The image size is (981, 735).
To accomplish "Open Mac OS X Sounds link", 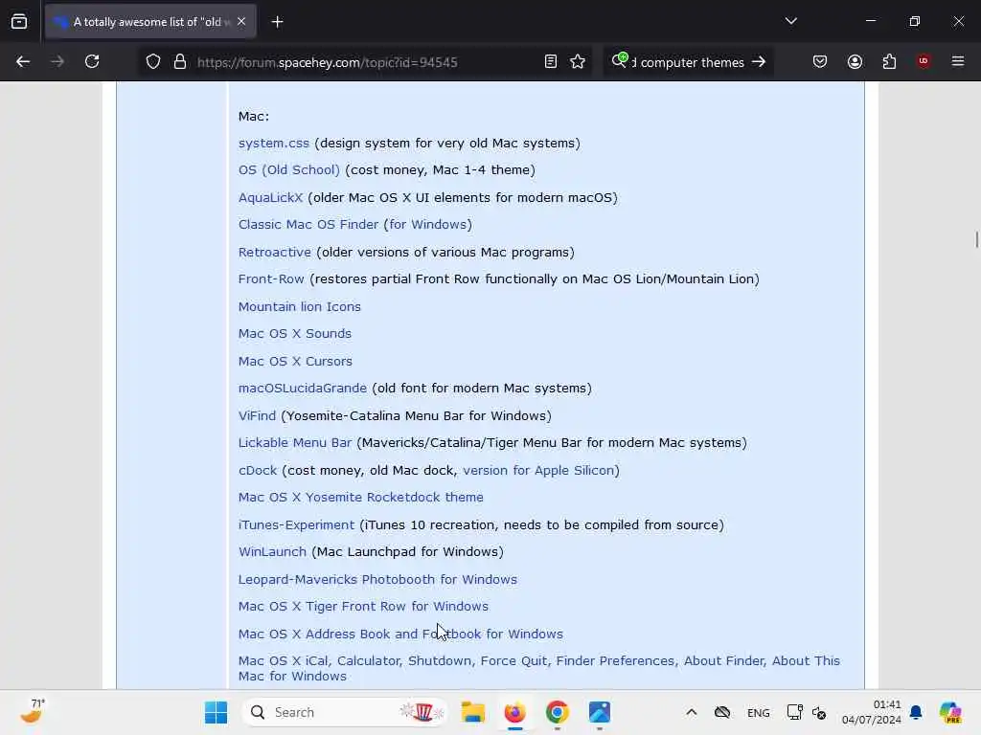I will pyautogui.click(x=295, y=334).
